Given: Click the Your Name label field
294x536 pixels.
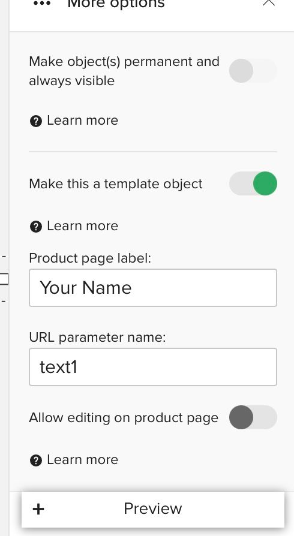Looking at the screenshot, I should [x=153, y=288].
